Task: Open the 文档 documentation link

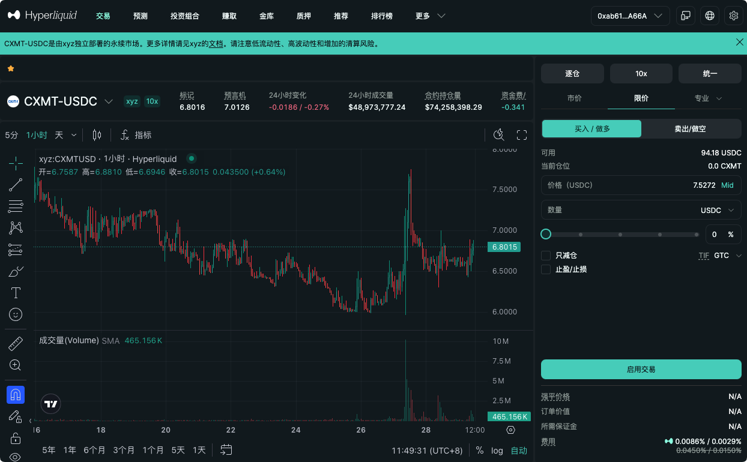Action: [216, 44]
